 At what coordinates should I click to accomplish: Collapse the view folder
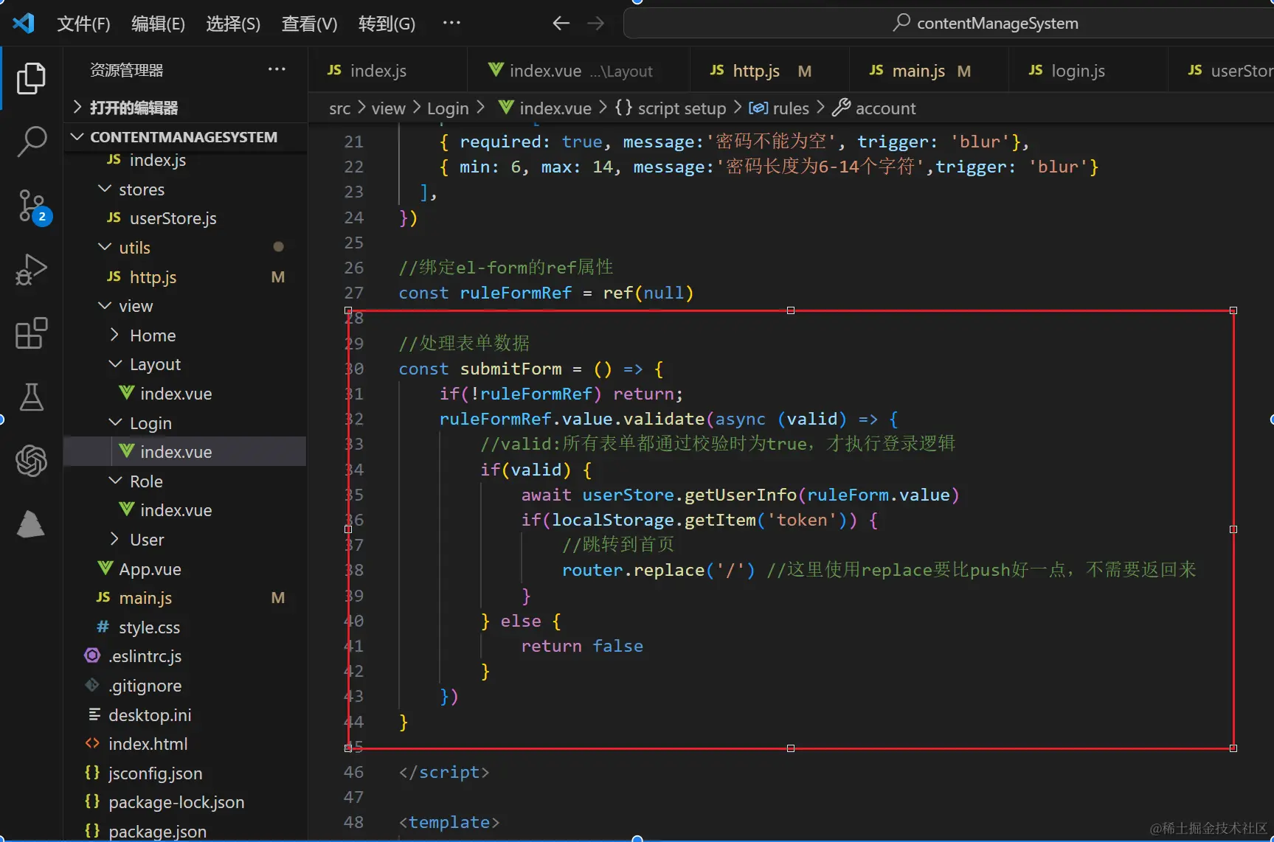(x=184, y=306)
